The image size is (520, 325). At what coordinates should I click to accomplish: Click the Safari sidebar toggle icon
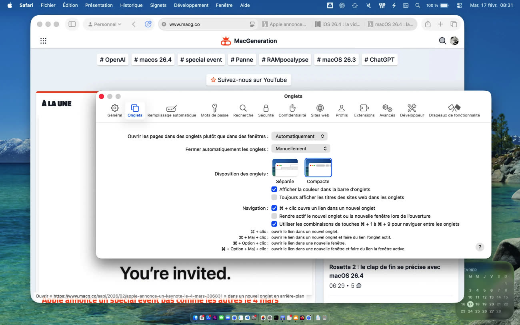pyautogui.click(x=72, y=24)
